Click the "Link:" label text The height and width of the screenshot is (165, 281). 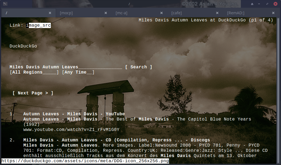tap(16, 25)
